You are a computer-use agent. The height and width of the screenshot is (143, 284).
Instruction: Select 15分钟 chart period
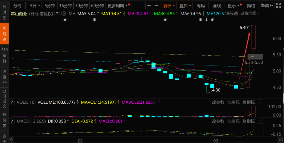(66, 6)
